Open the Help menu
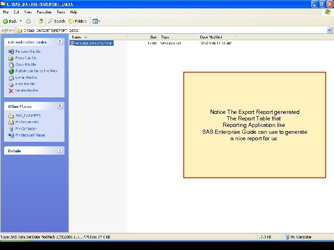334x250 pixels. point(73,12)
